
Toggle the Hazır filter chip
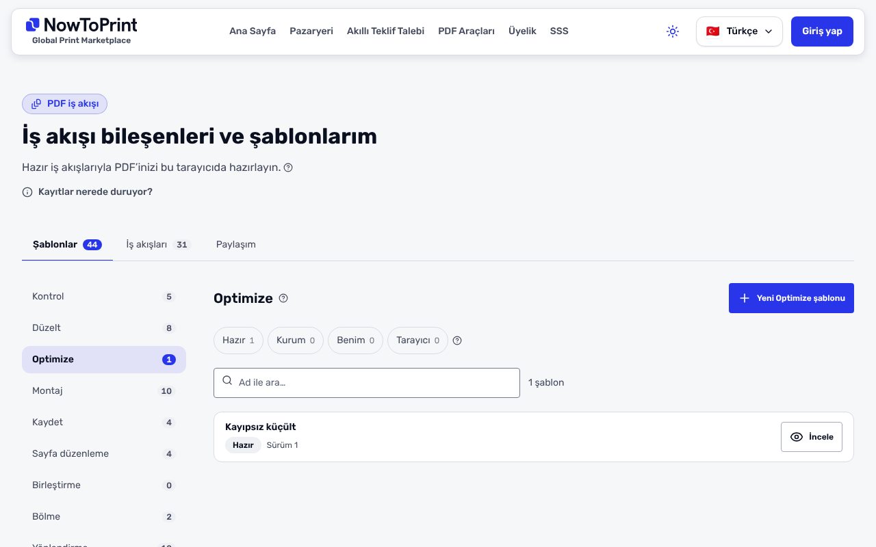click(238, 341)
